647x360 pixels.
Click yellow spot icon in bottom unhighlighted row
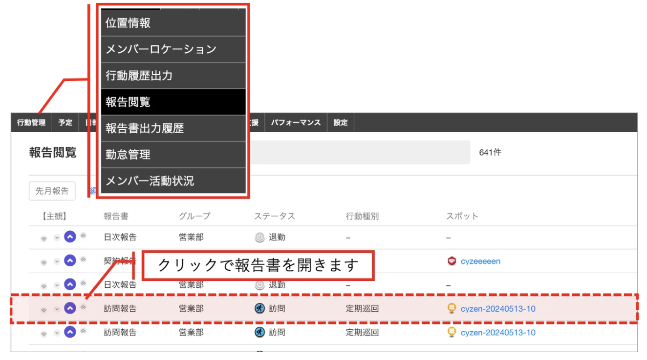point(452,332)
